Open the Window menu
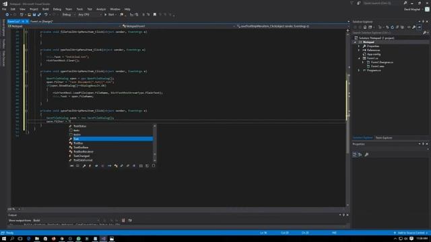Image resolution: width=431 pixels, height=242 pixels. click(x=115, y=9)
